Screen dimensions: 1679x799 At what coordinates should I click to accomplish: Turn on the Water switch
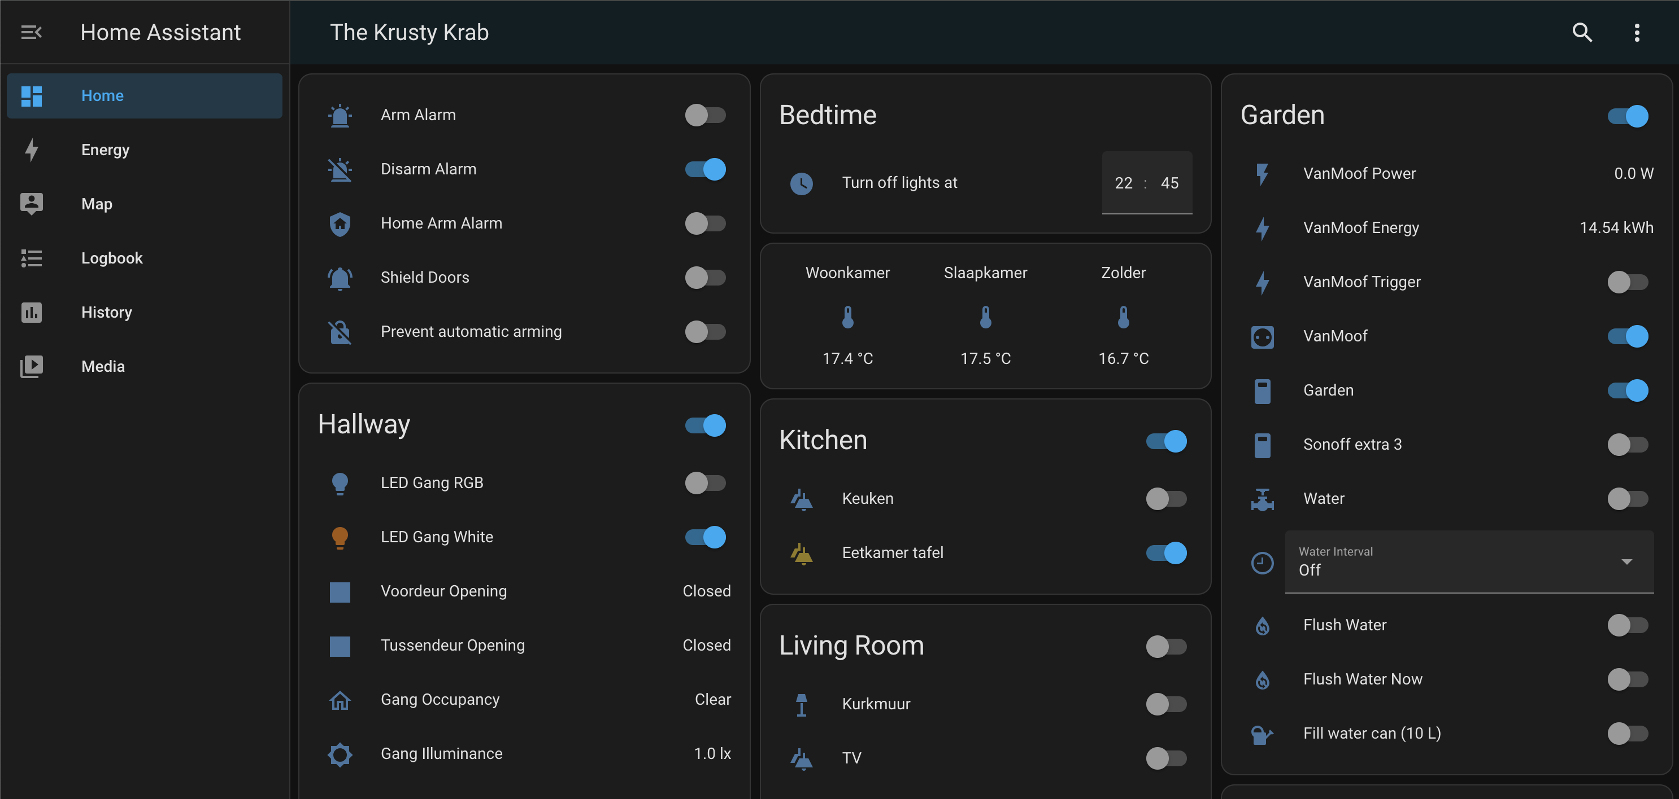[1628, 499]
